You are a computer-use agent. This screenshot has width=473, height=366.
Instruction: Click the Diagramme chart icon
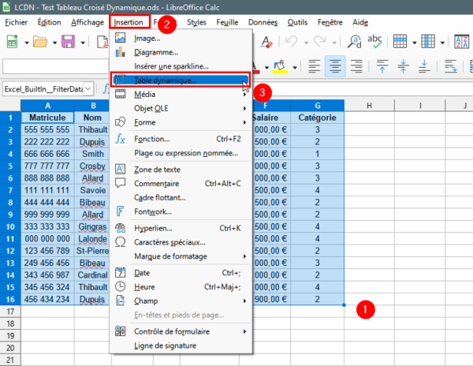(121, 52)
